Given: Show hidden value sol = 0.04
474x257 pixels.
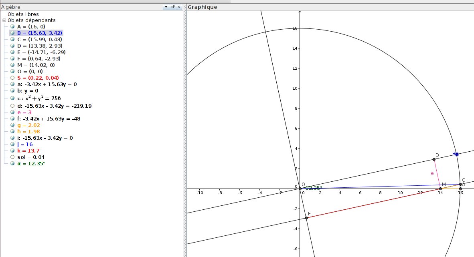Looking at the screenshot, I should click(12, 157).
